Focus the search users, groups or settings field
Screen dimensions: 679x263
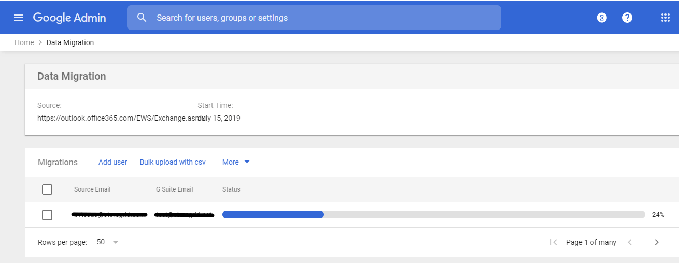click(x=314, y=18)
